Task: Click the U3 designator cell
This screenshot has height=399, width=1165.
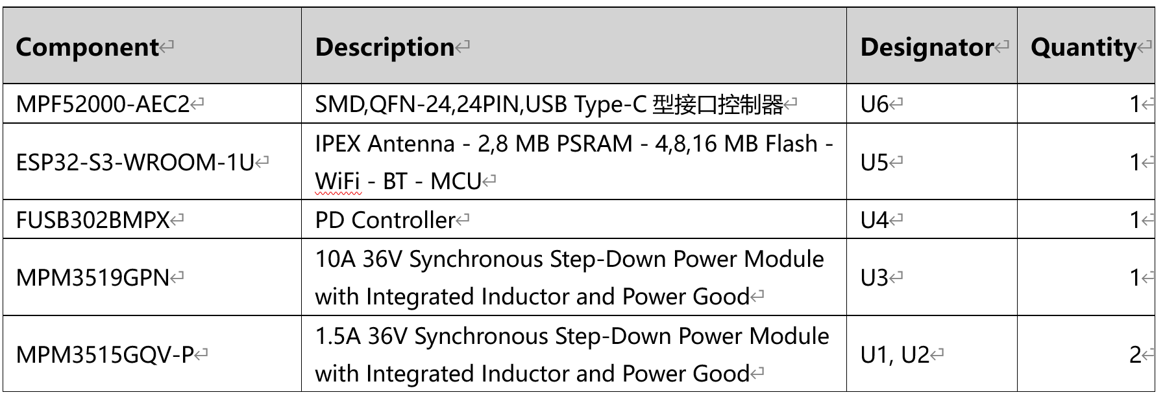Action: [x=874, y=278]
